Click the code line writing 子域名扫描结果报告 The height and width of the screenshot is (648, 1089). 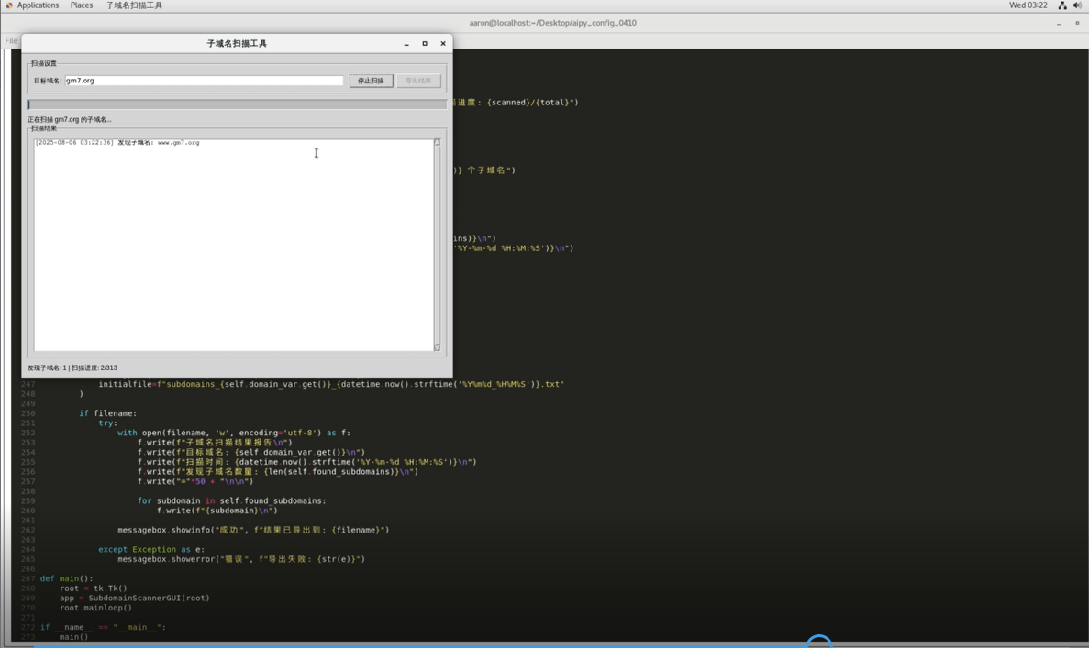215,443
